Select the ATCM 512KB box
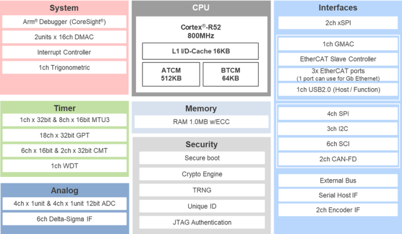This screenshot has height=234, width=402. (x=170, y=74)
